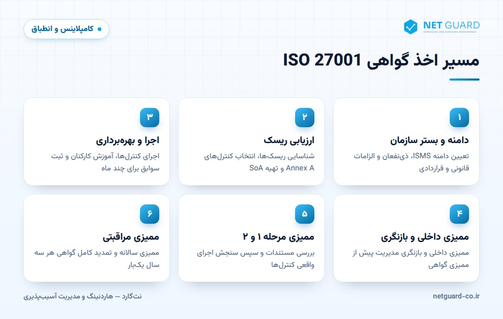This screenshot has height=319, width=503.
Task: Click the heading «ارزیابی ریسک»
Action: [x=289, y=140]
